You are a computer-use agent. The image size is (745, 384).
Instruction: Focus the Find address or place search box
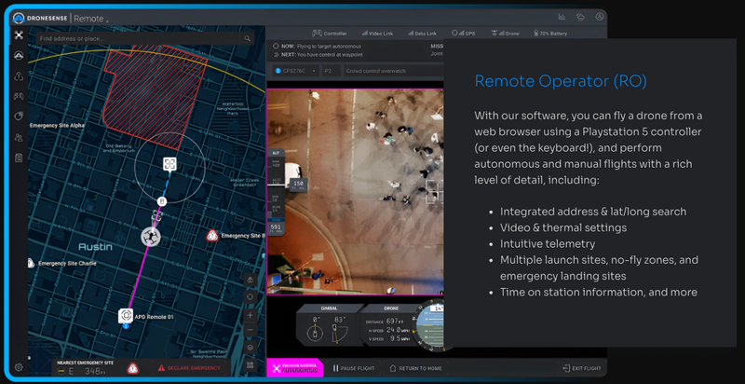(138, 38)
